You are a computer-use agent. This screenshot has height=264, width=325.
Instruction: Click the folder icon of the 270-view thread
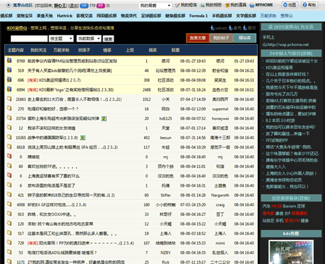[x=9, y=108]
